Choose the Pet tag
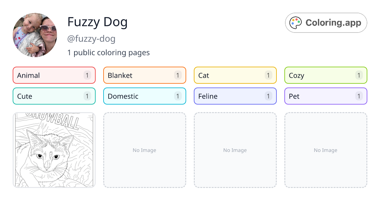 (x=326, y=96)
